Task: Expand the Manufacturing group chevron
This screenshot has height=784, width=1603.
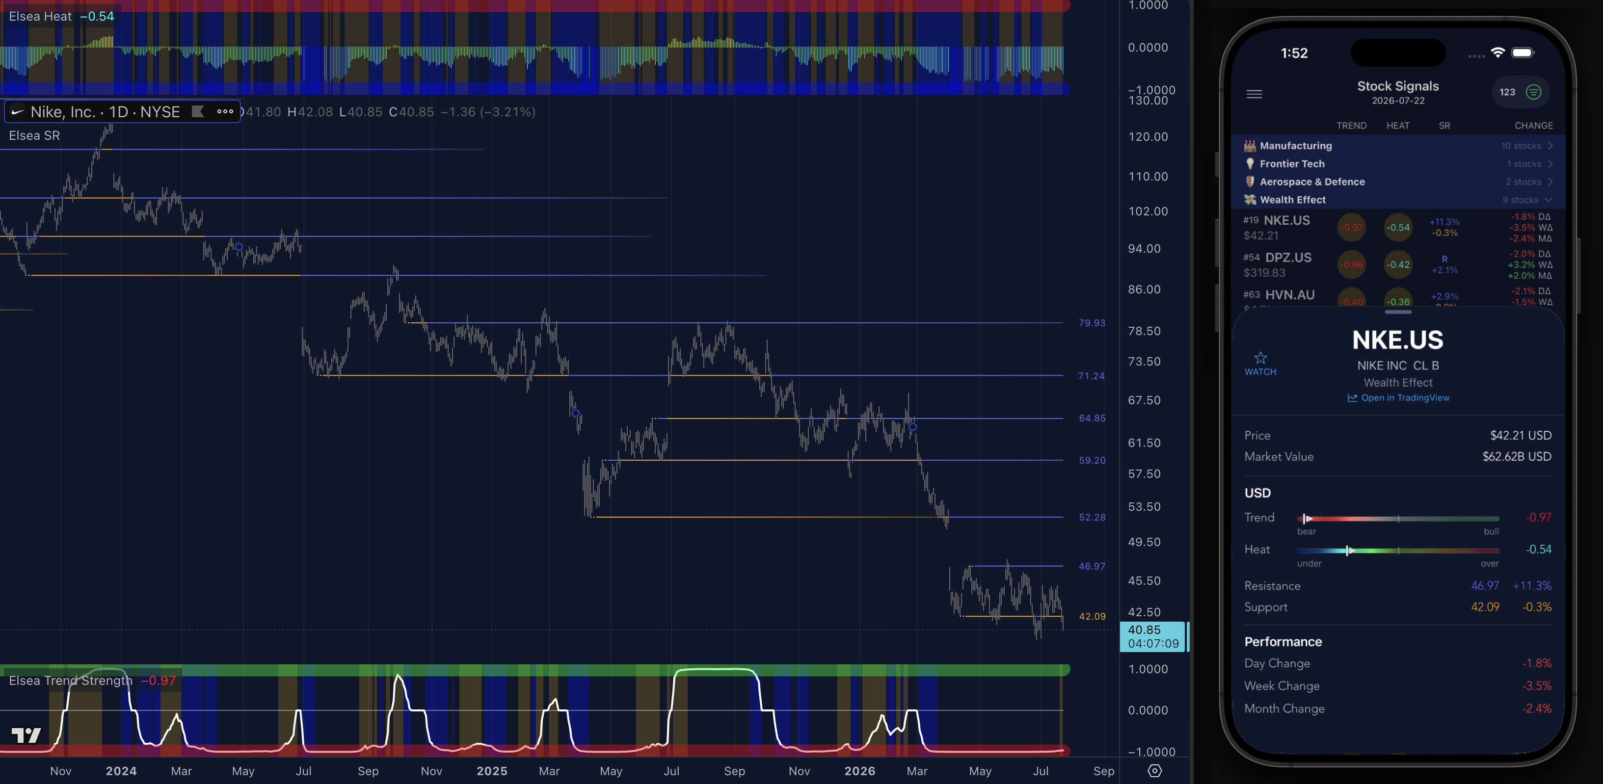Action: coord(1550,146)
